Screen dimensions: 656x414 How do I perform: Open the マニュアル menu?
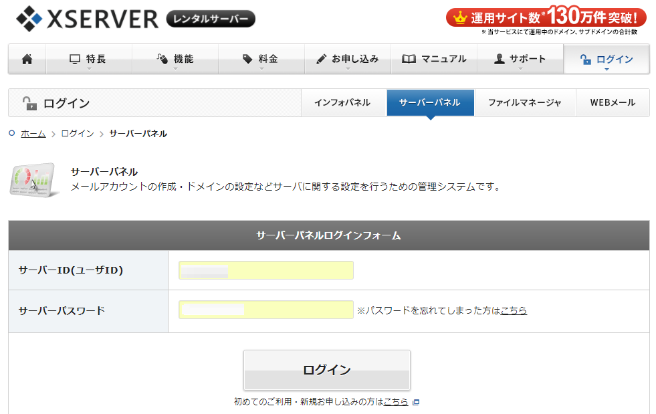pos(434,59)
